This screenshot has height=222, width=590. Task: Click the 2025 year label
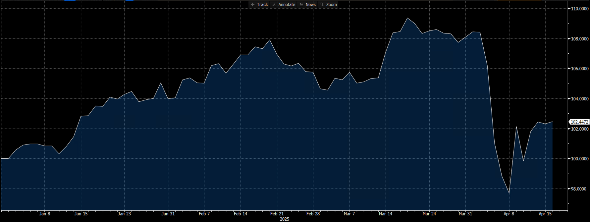pyautogui.click(x=285, y=219)
